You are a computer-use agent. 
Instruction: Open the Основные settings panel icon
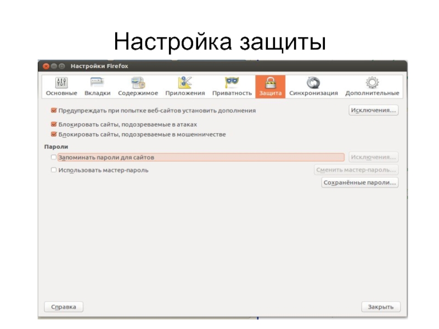coord(61,83)
